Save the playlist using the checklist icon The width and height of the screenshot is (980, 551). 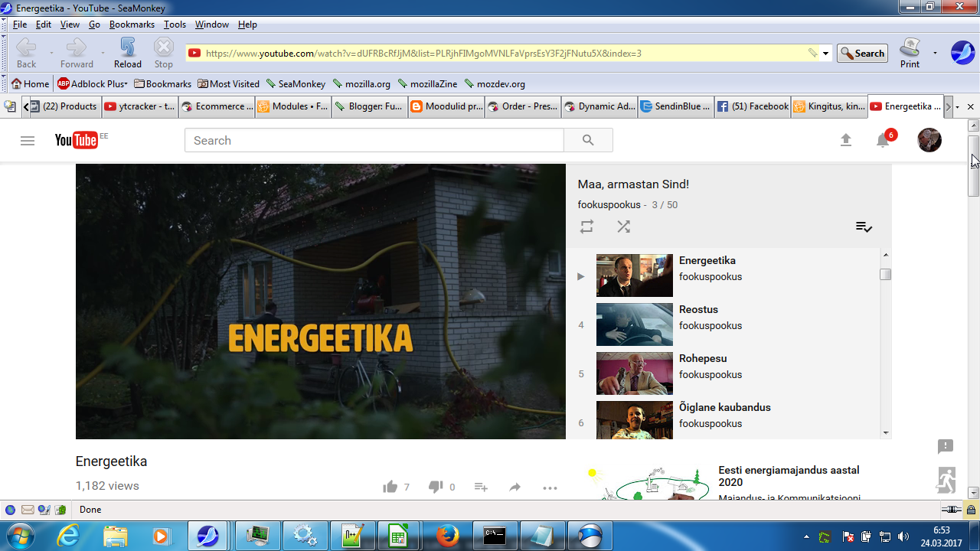pos(864,227)
